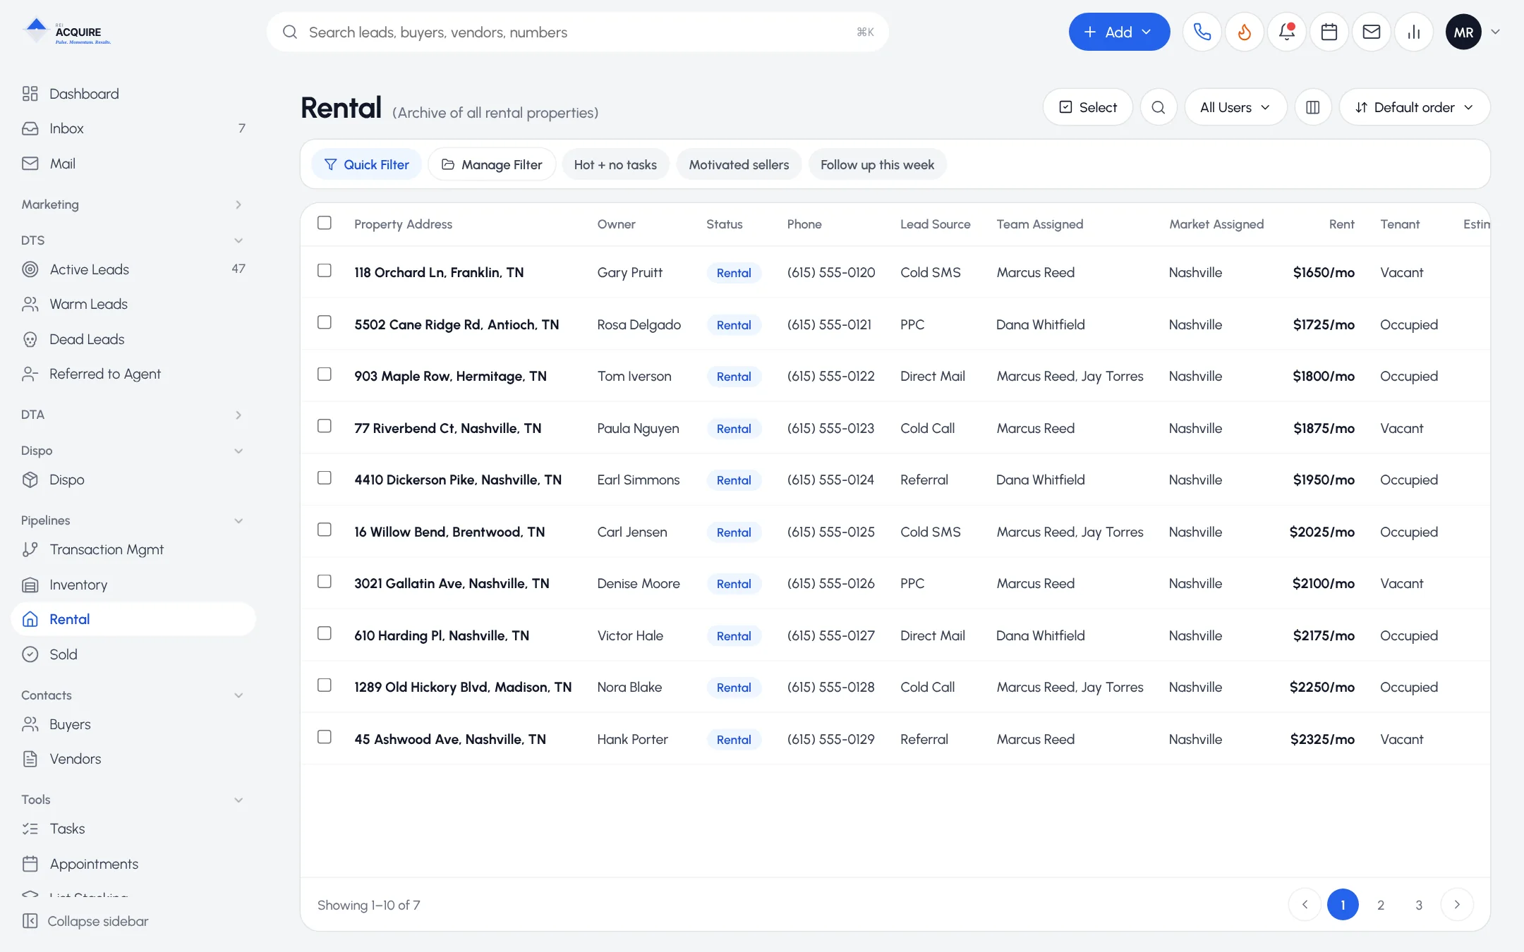The image size is (1524, 952).
Task: Click the flame hot leads icon
Action: pos(1244,32)
